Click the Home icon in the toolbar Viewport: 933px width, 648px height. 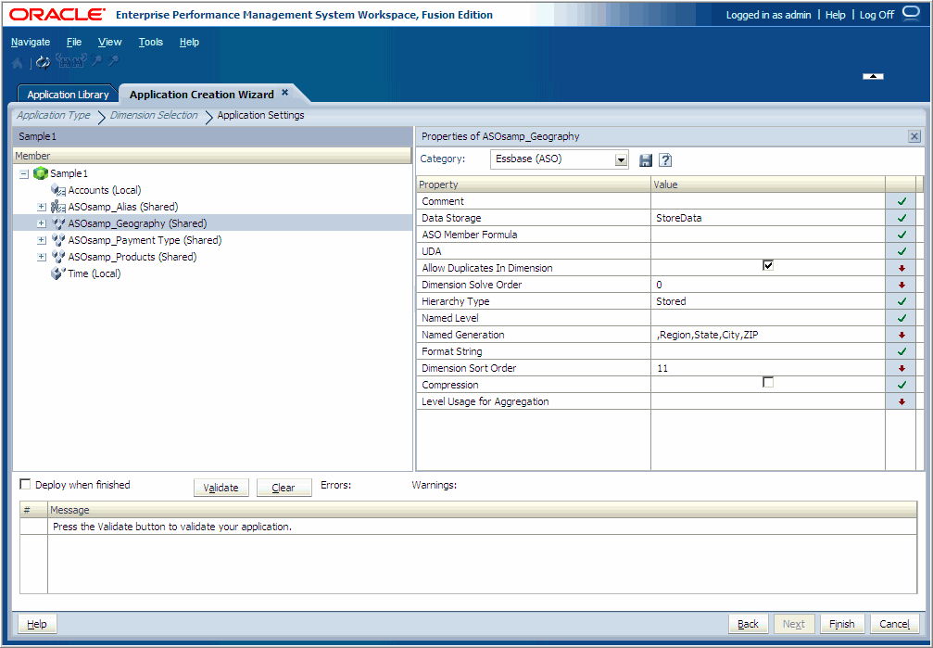(x=17, y=62)
